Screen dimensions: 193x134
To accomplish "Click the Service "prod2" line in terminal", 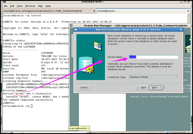I will (x=28, y=93).
